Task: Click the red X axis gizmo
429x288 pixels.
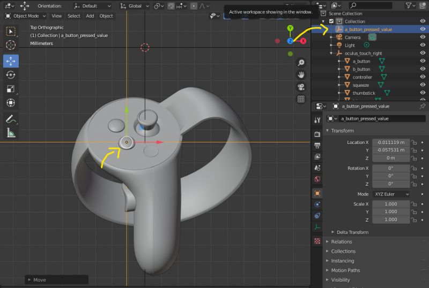Action: pos(303,41)
